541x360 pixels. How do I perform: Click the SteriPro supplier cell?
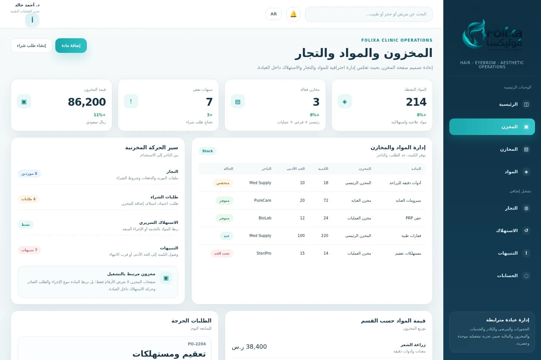pos(264,253)
